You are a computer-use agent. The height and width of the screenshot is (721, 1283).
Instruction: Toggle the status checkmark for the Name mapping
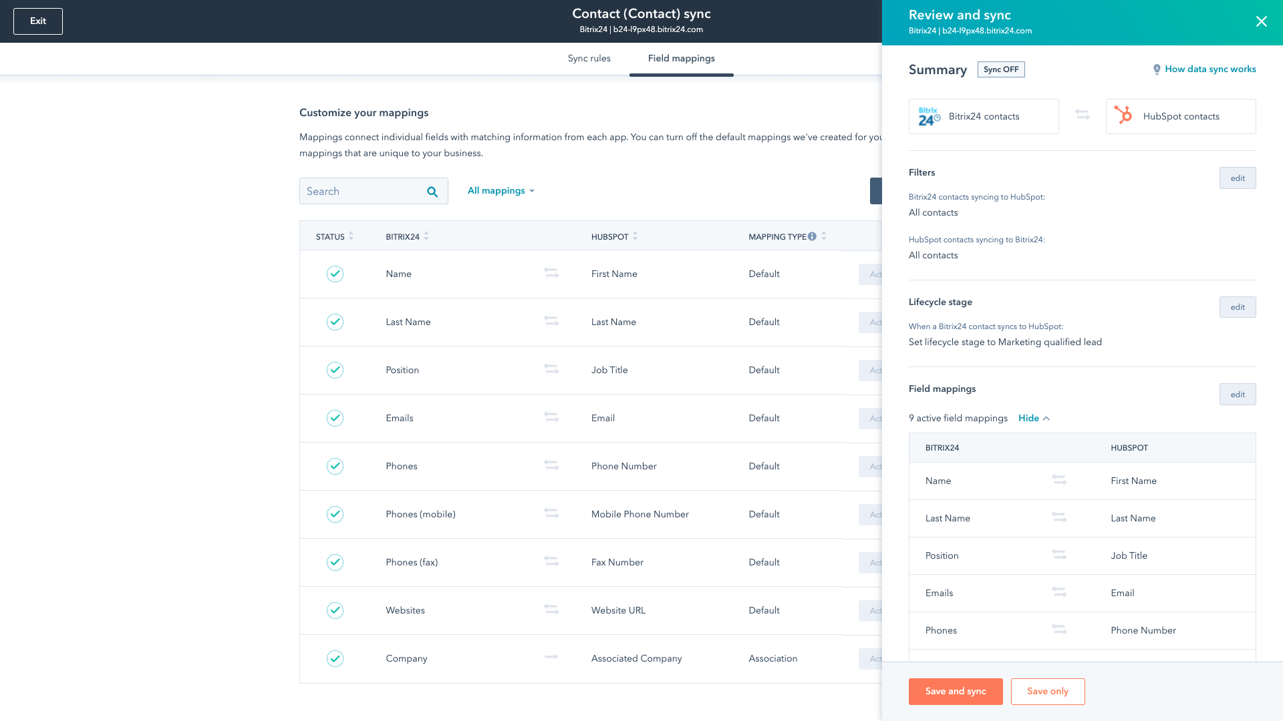pos(335,274)
